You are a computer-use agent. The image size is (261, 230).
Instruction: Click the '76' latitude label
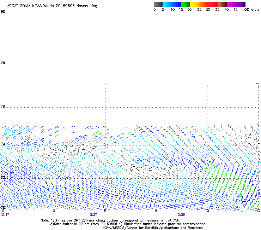3,106
